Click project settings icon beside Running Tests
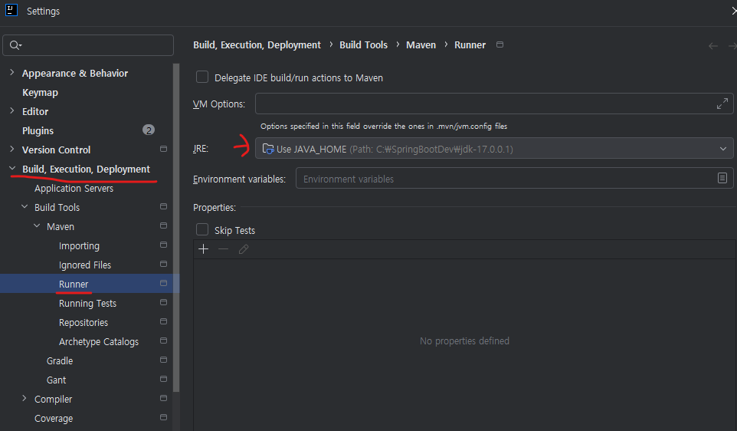This screenshot has width=737, height=431. point(164,303)
